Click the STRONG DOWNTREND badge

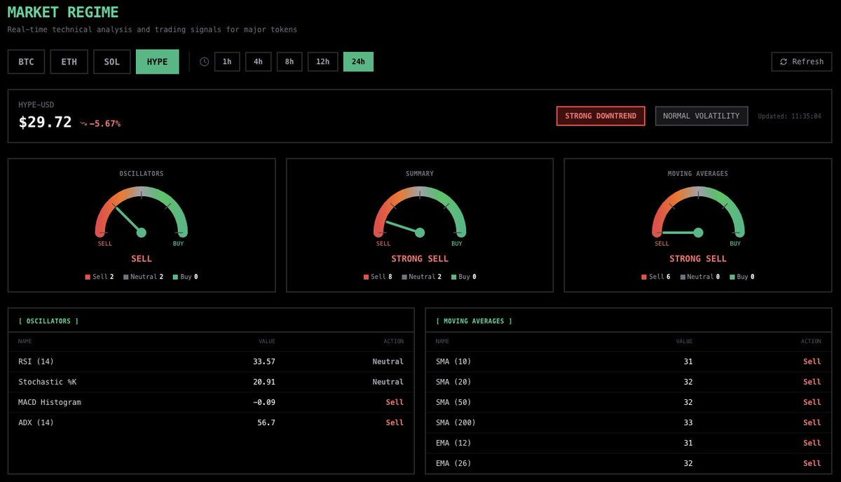pyautogui.click(x=601, y=116)
